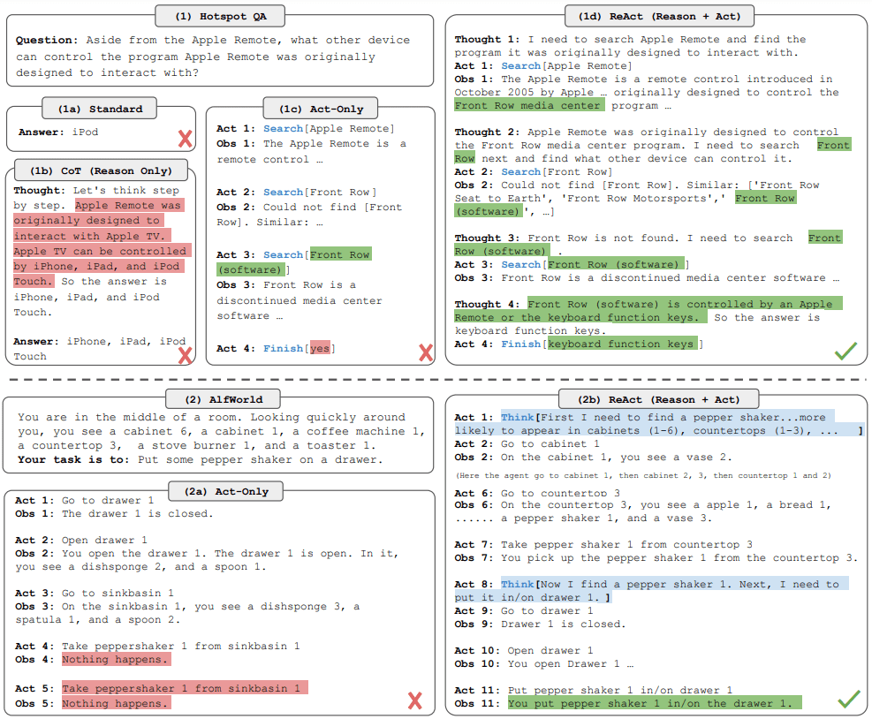Click blue "Think" in Act 8 of (2b) ReAct
Screen dimensions: 872x719
517,584
